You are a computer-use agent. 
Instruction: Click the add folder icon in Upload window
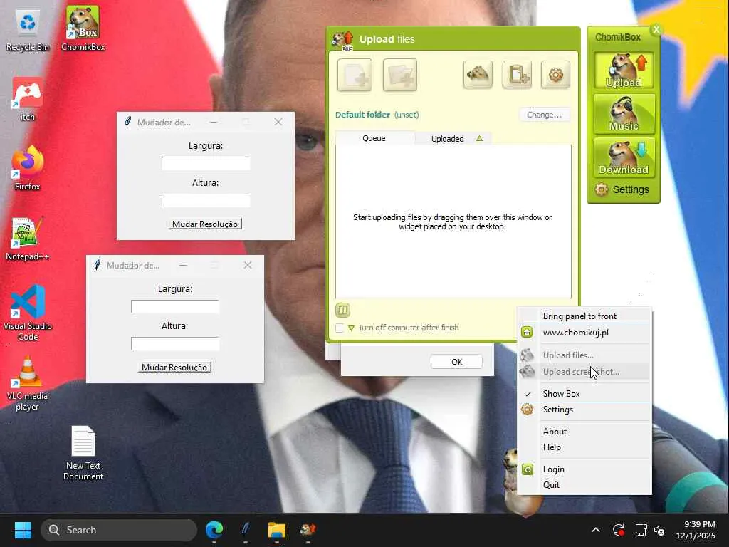pos(400,75)
